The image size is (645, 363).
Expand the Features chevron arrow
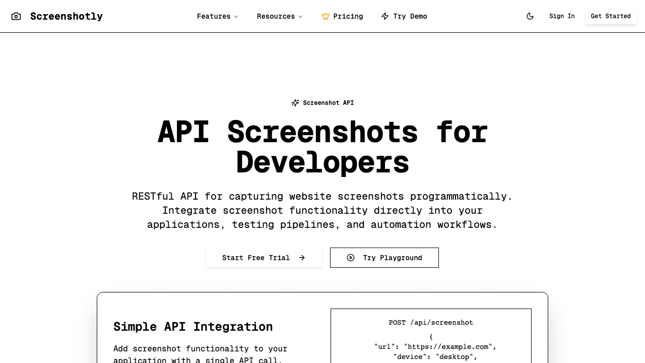(236, 17)
